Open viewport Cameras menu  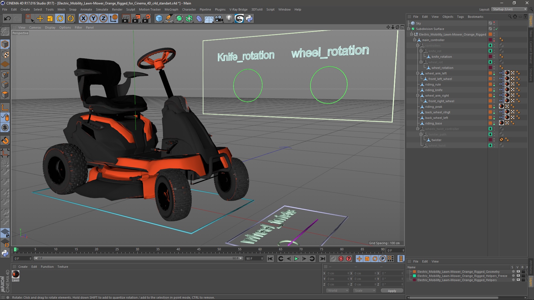35,27
